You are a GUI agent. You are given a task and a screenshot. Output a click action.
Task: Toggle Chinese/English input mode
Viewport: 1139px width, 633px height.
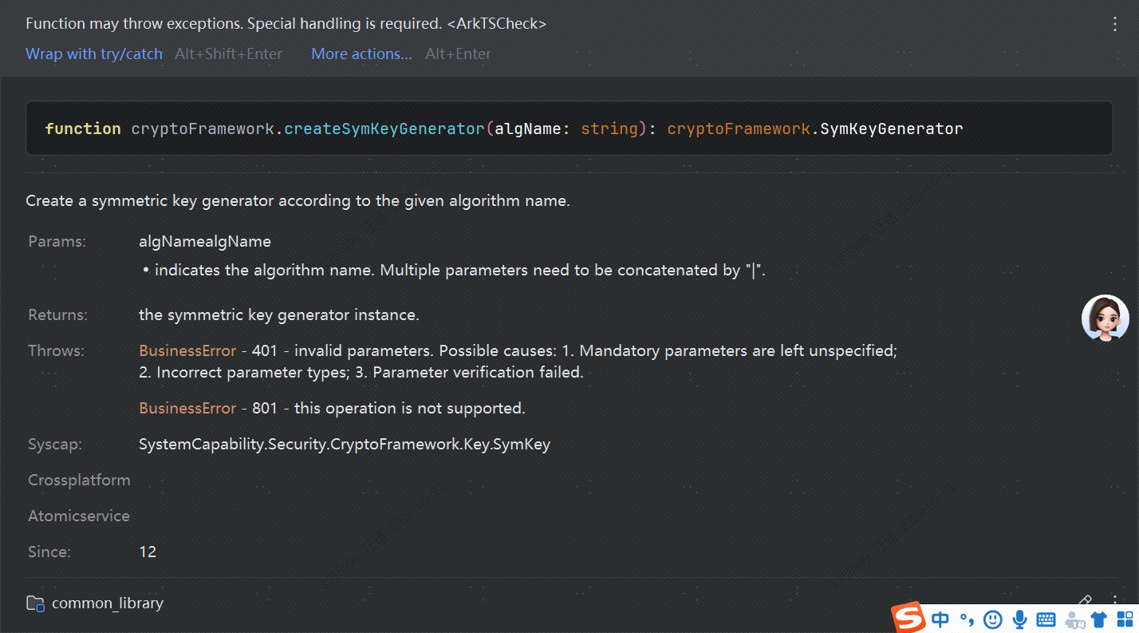[x=940, y=619]
